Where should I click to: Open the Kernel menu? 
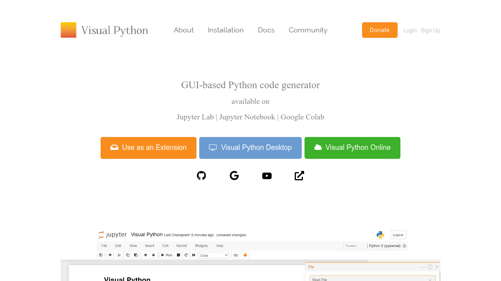(x=182, y=245)
